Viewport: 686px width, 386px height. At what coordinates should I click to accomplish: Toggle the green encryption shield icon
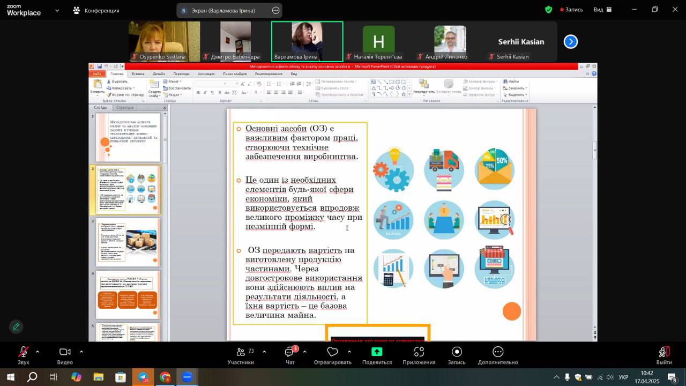[548, 10]
